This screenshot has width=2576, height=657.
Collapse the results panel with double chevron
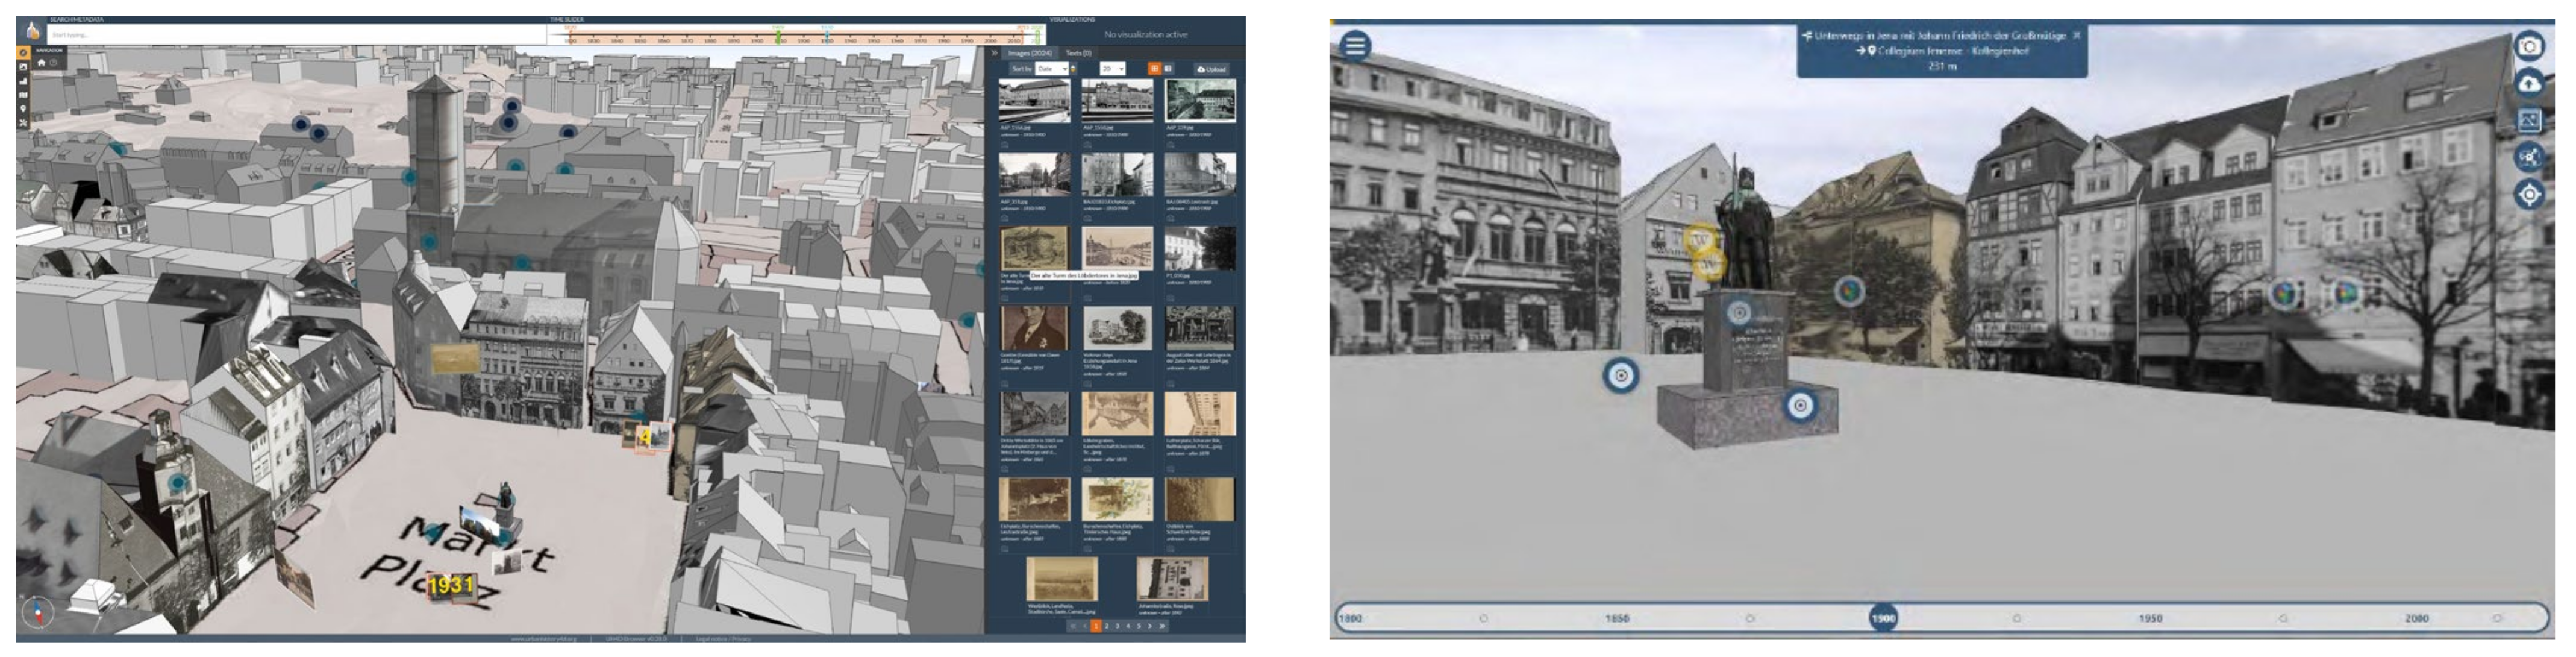(x=994, y=53)
